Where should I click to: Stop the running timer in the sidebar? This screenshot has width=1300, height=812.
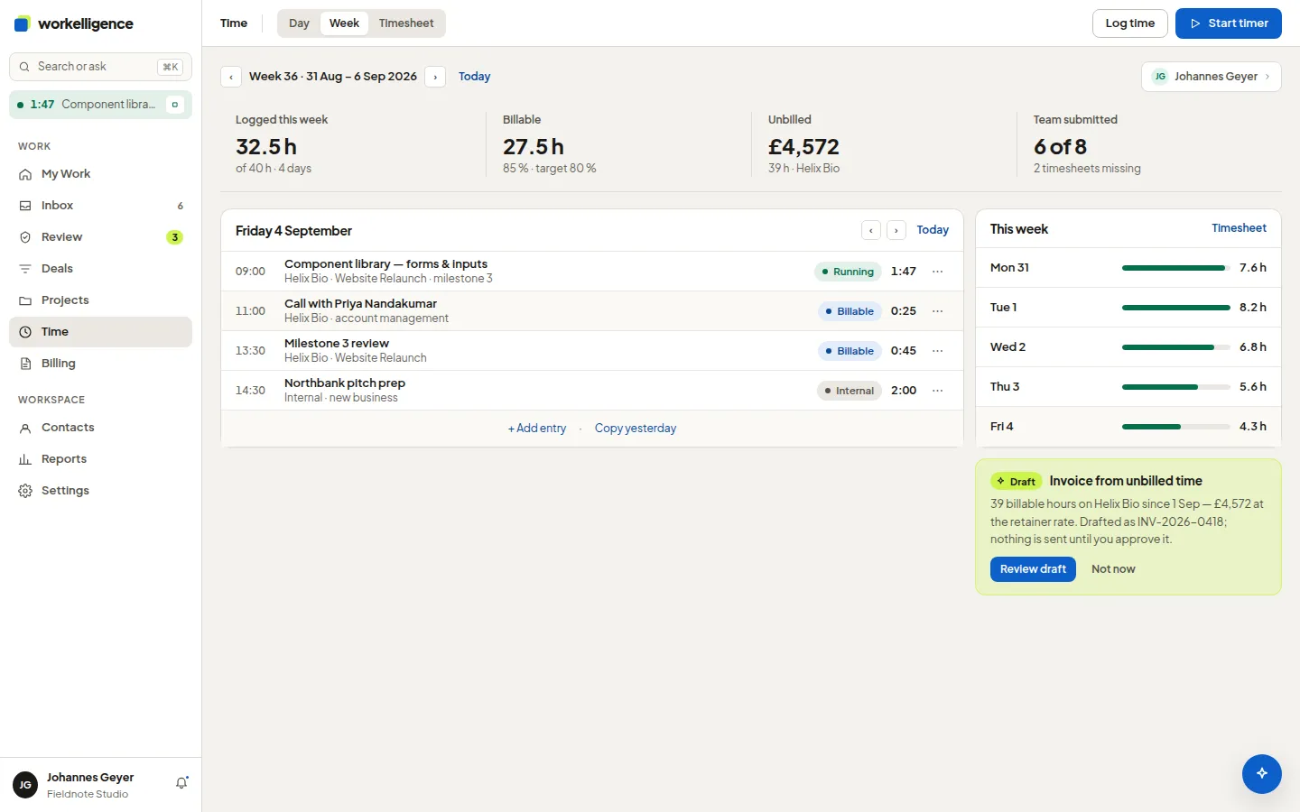click(x=175, y=105)
